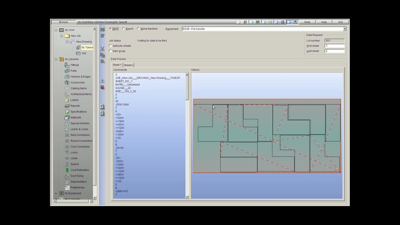Select item 002 in tree
400x225 pixels.
tap(84, 53)
